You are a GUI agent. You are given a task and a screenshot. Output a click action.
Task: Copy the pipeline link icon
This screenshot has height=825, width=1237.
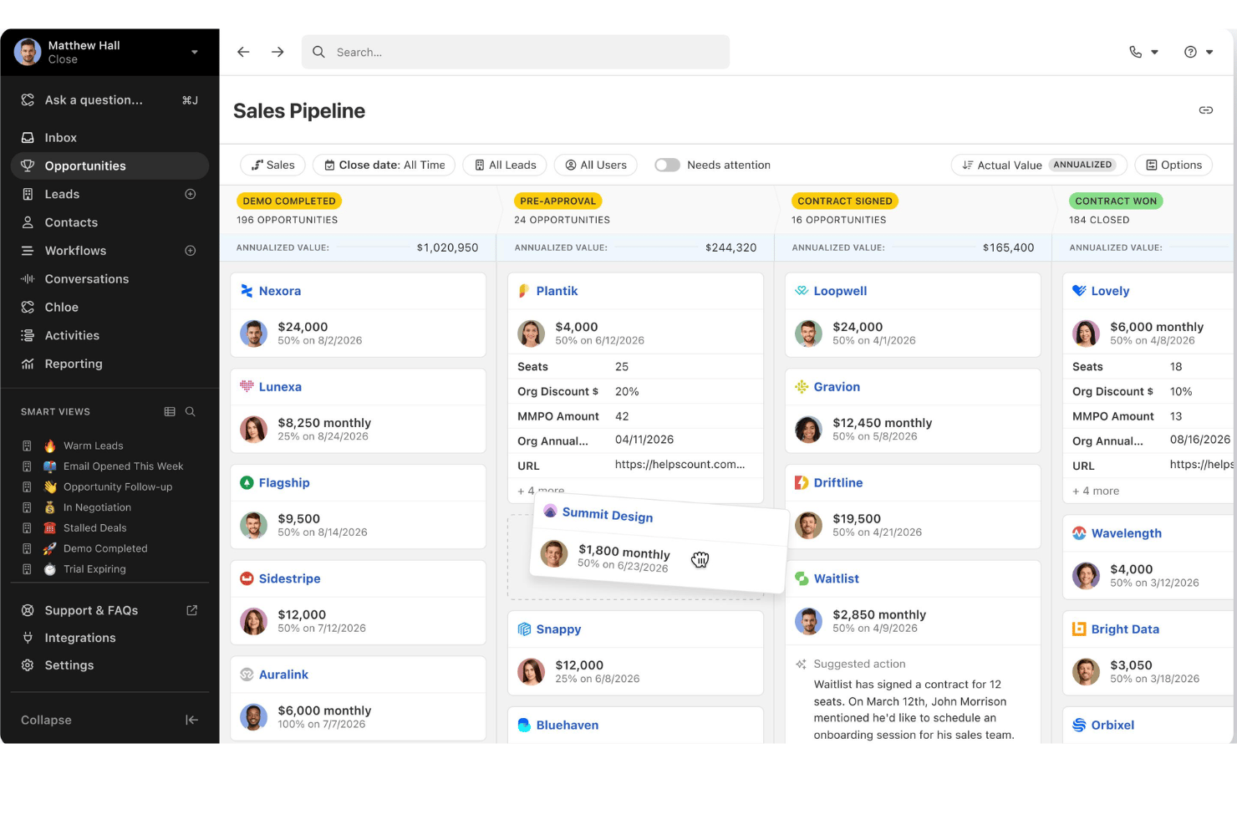click(1205, 110)
